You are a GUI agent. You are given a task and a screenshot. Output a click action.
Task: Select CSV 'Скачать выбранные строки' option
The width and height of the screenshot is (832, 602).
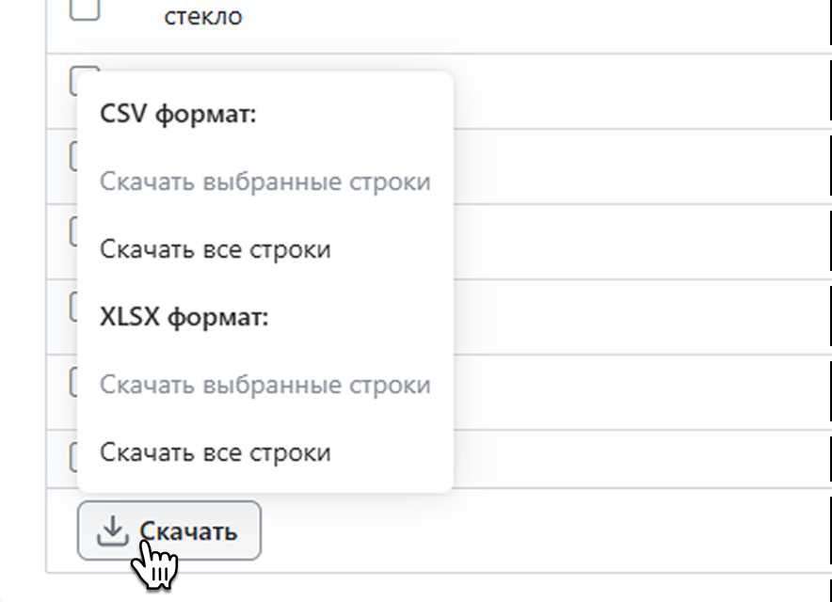(x=264, y=182)
